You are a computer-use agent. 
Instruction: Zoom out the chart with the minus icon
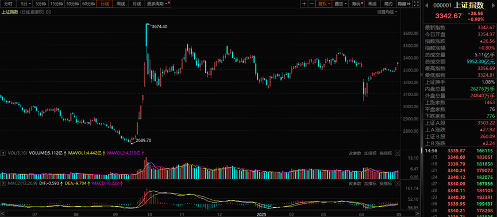pos(311,4)
